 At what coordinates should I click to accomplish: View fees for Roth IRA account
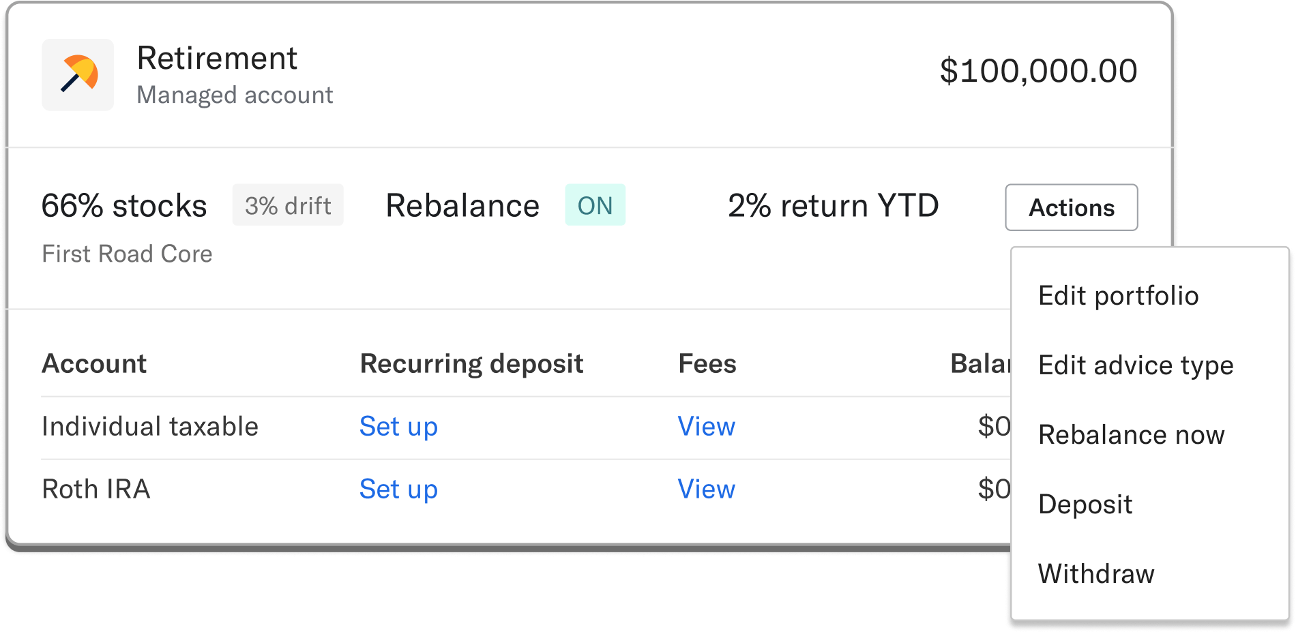pos(706,489)
